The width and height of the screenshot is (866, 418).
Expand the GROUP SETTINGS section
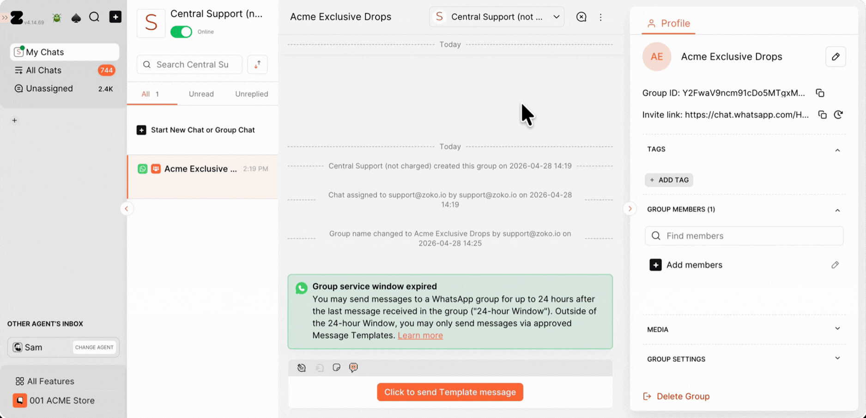click(x=837, y=358)
